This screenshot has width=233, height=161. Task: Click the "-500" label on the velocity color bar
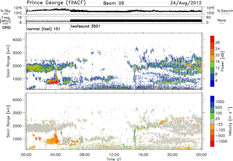tap(220, 136)
